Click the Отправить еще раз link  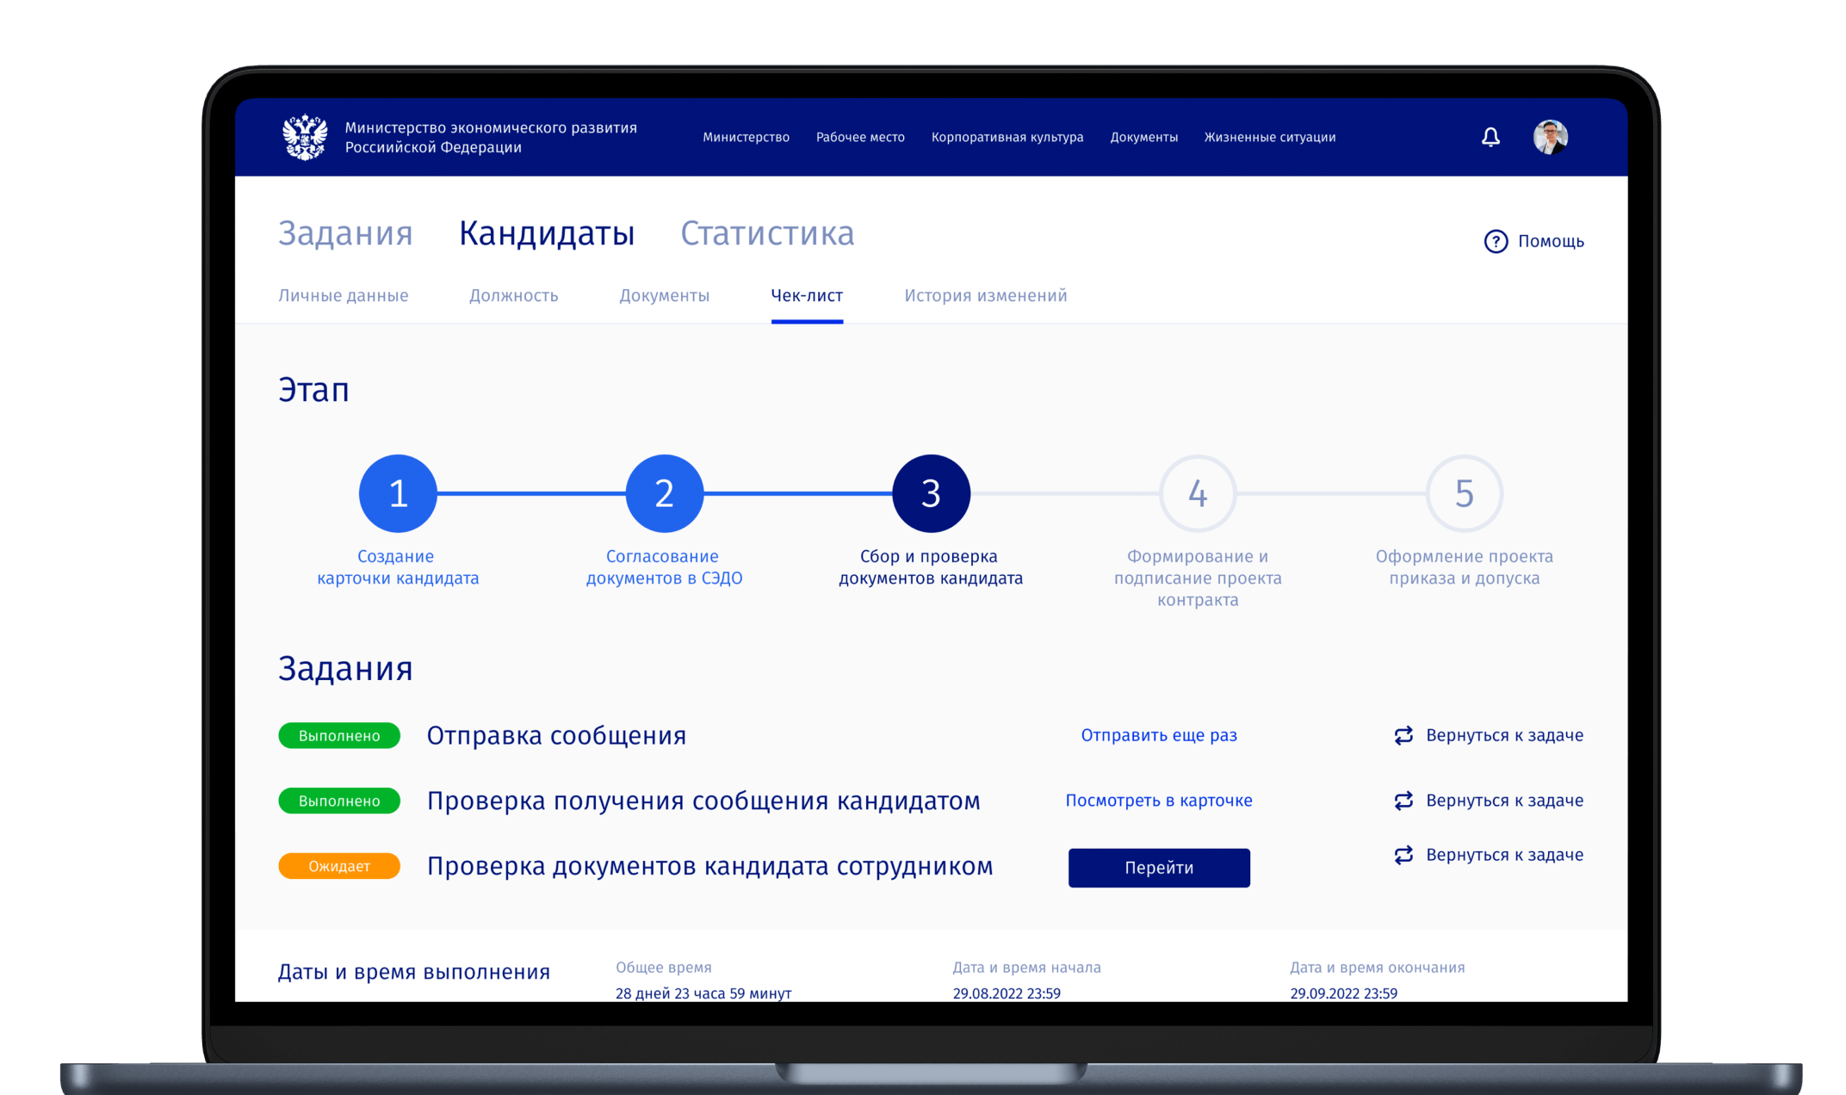coord(1159,735)
